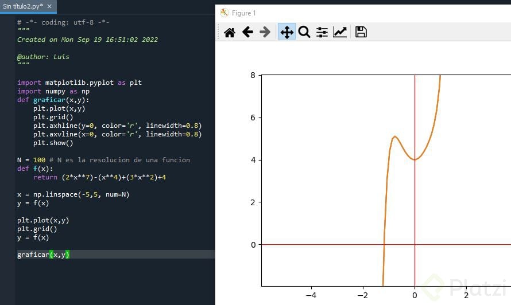Image resolution: width=511 pixels, height=305 pixels.
Task: Toggle the Pan axes tool
Action: (287, 32)
